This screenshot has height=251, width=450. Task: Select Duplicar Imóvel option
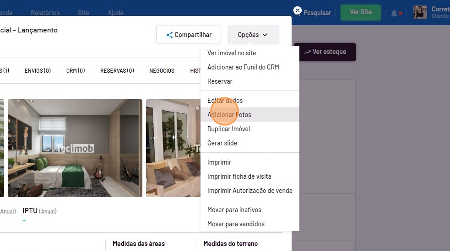228,129
